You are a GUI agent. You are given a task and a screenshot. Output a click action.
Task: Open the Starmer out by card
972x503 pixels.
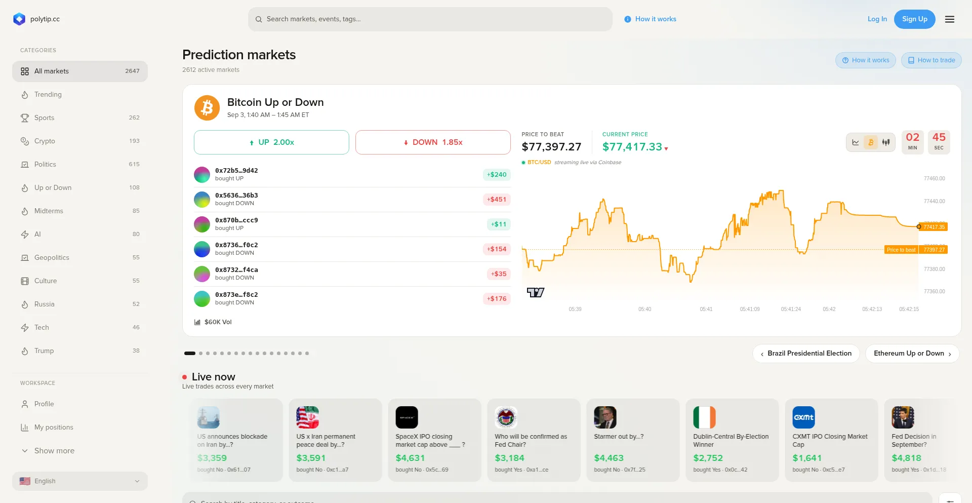pyautogui.click(x=633, y=440)
